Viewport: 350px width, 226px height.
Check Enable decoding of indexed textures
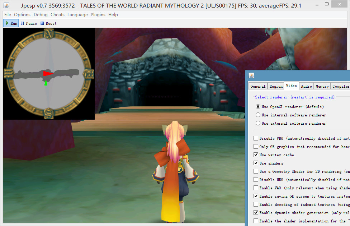(256, 204)
